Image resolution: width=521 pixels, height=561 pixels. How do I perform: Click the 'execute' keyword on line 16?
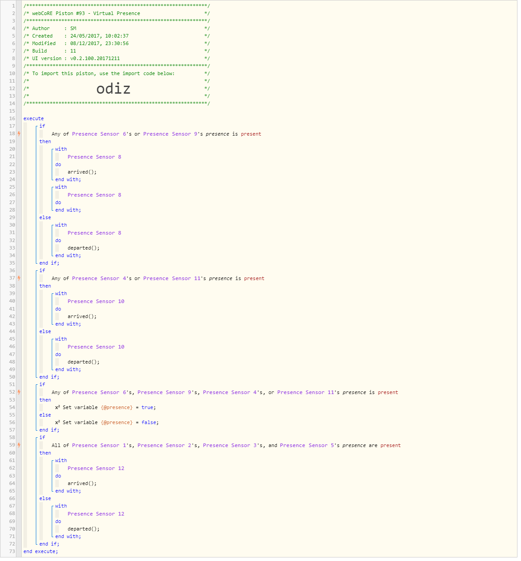[x=34, y=118]
